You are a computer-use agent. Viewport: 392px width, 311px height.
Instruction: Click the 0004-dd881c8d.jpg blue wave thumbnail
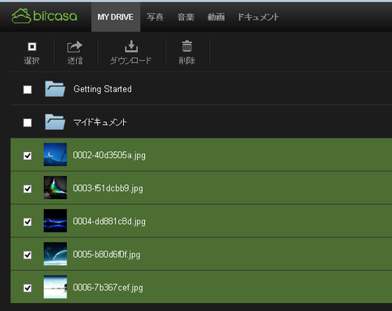tap(55, 221)
